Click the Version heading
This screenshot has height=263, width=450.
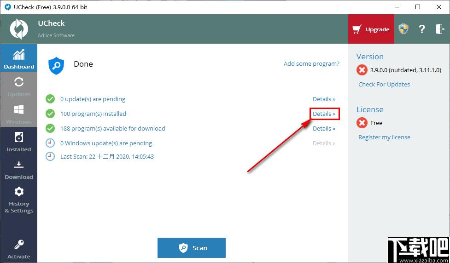coord(370,57)
